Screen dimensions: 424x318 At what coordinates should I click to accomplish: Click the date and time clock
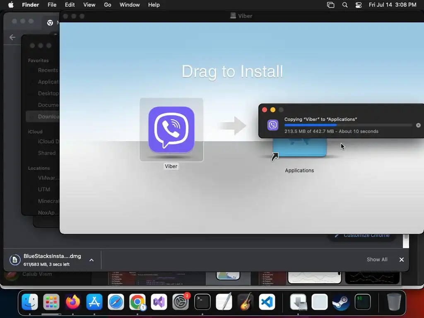point(393,5)
